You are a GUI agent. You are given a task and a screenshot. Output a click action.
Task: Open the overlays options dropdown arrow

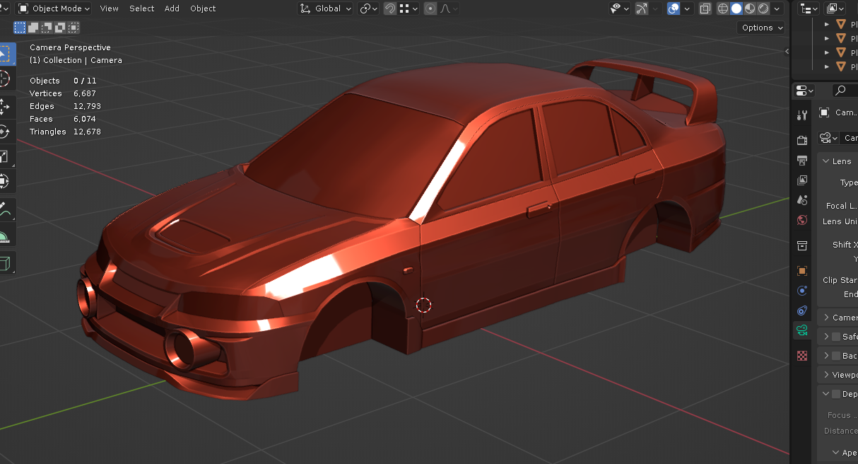coord(686,8)
